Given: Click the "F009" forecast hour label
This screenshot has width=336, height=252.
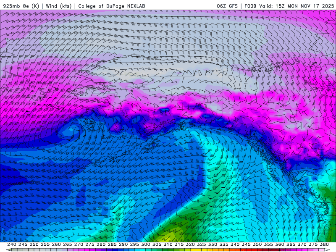Looking at the screenshot, I should pos(250,6).
